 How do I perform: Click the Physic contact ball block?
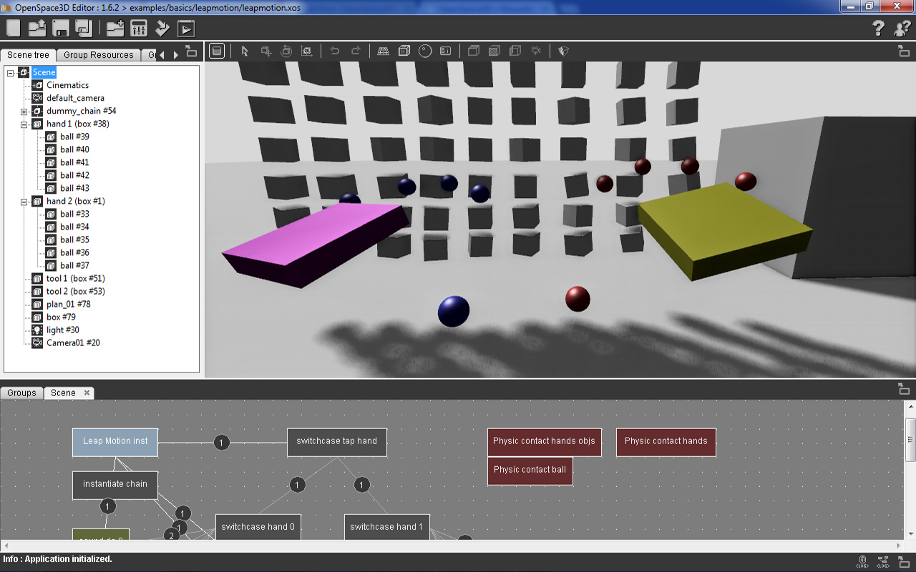point(530,470)
